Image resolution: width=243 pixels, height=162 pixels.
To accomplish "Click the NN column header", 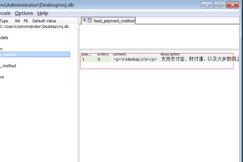I will pos(17,21).
